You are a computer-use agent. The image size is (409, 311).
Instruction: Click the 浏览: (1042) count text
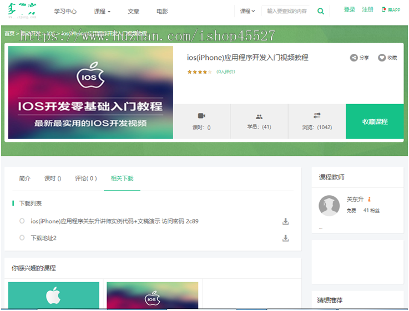click(317, 127)
